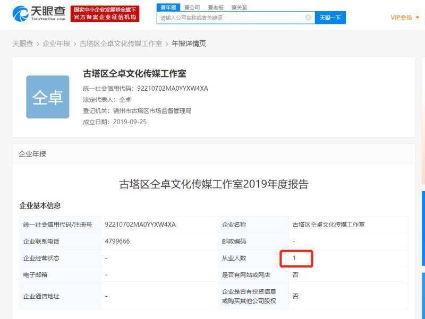The image size is (425, 319).
Task: Click legal representative name 全卓
Action: (125, 99)
